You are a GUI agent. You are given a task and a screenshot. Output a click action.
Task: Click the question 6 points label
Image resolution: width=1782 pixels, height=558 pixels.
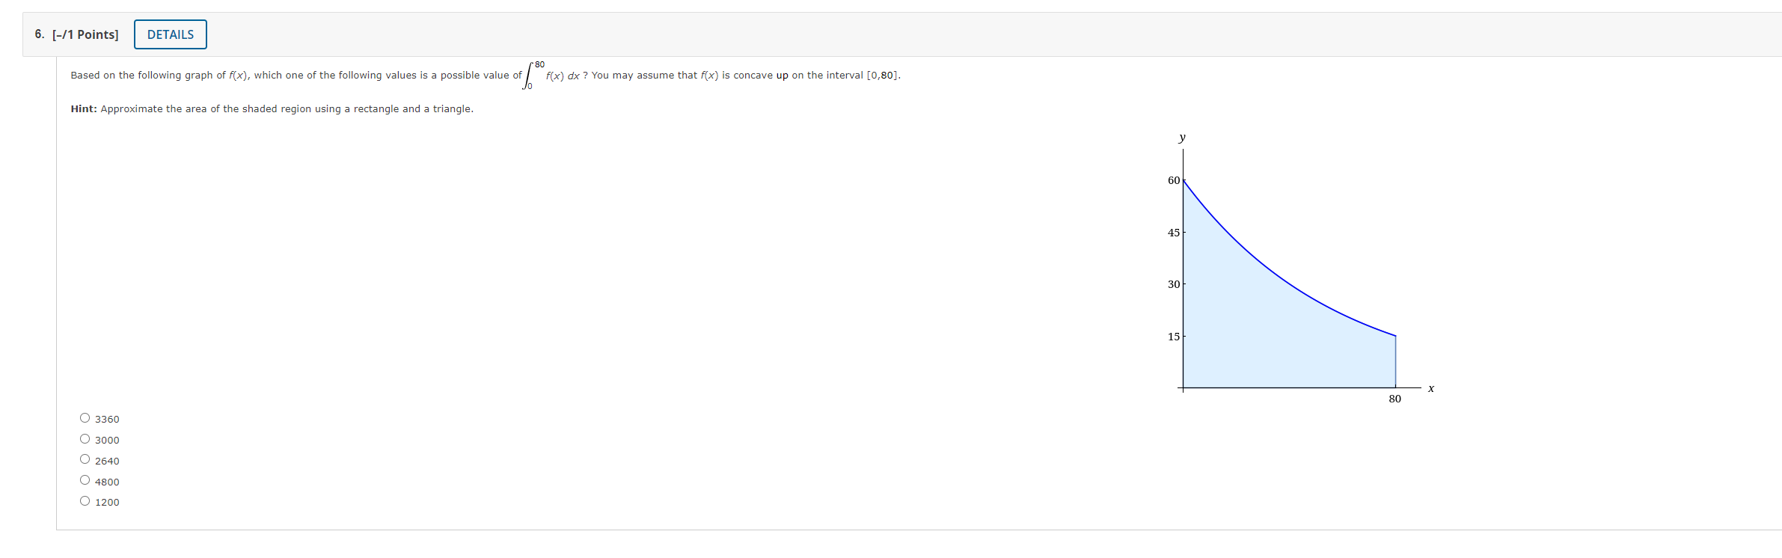[85, 34]
